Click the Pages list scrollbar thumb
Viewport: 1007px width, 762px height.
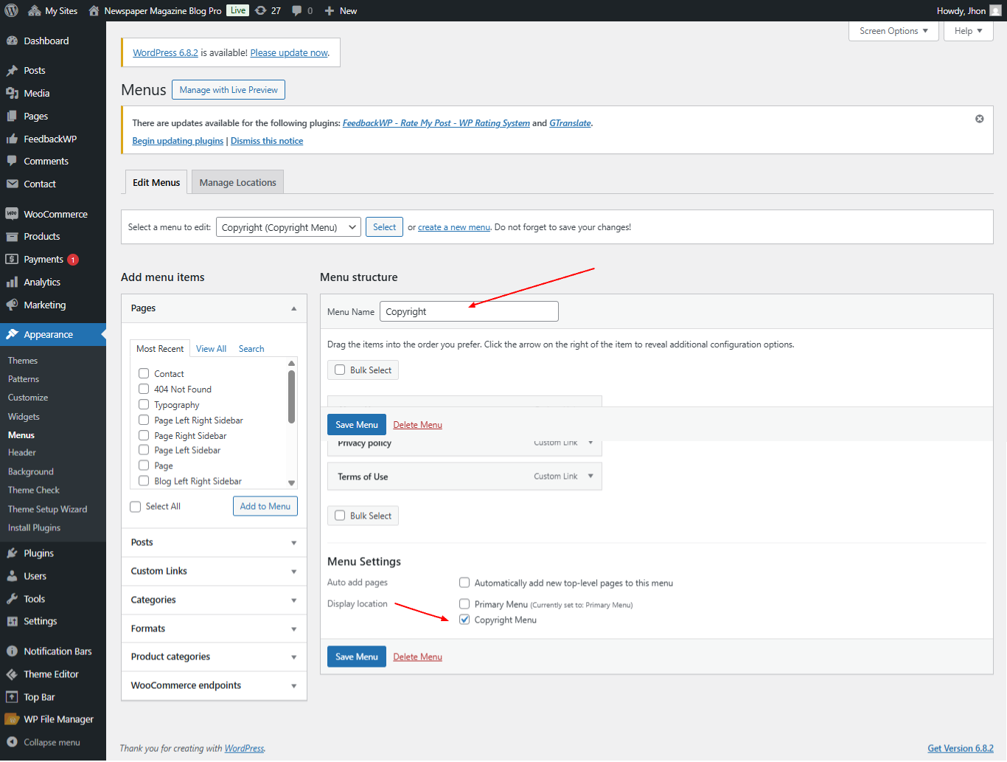click(x=291, y=397)
